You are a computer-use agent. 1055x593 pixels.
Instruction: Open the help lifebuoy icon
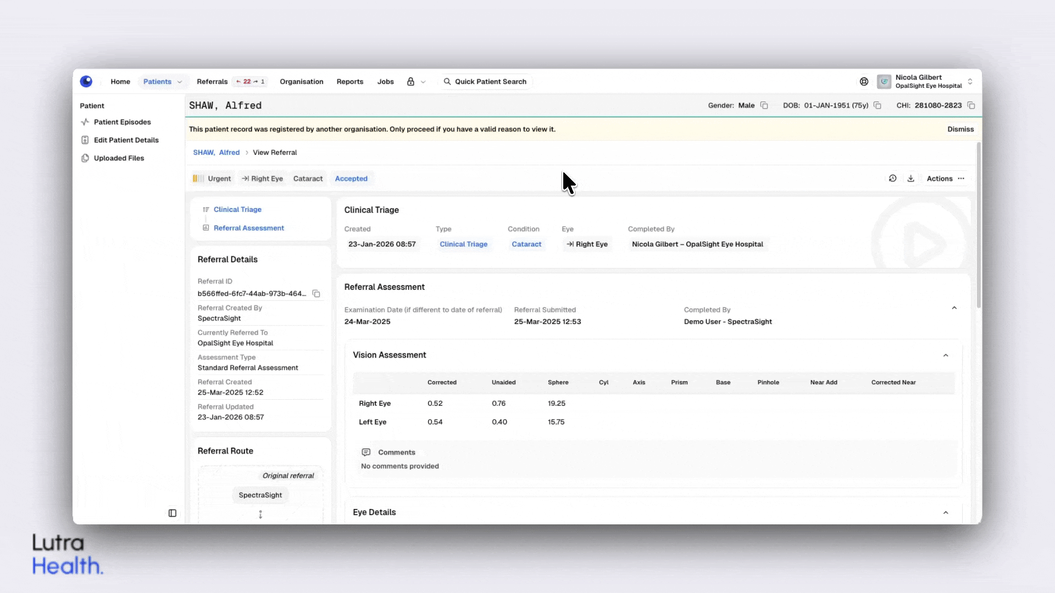(x=864, y=82)
